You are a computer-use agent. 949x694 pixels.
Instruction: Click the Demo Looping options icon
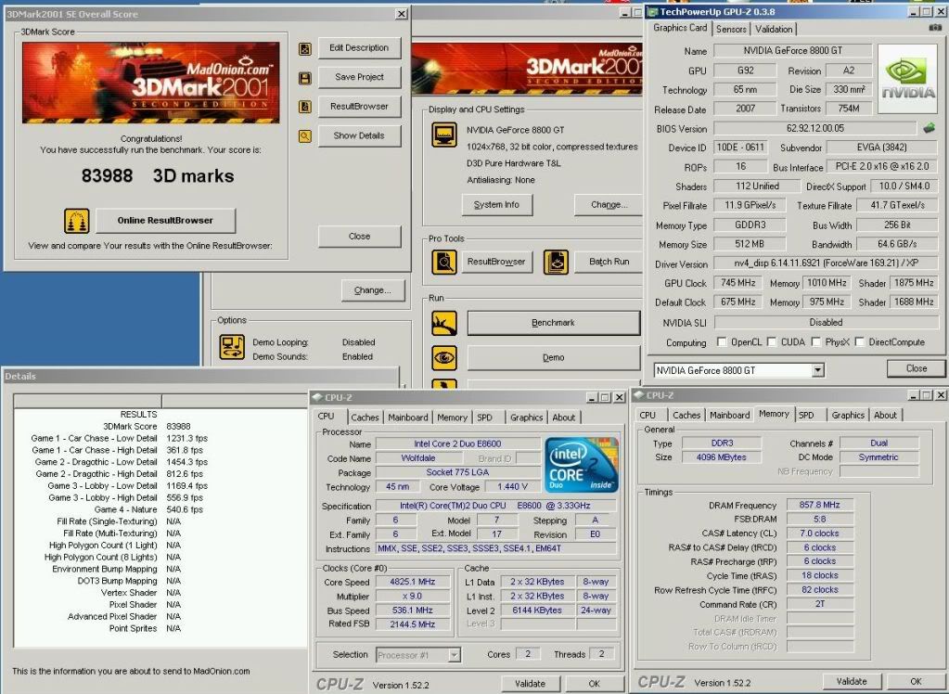[x=232, y=347]
